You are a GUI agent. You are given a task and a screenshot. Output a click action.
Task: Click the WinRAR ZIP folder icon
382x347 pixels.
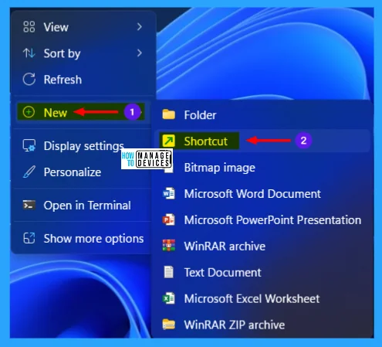point(169,325)
